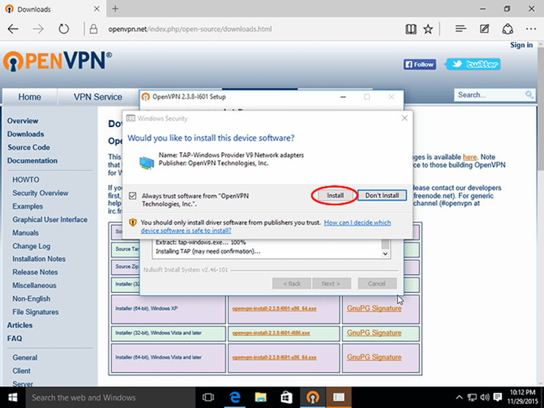Click the Don't Install button
The height and width of the screenshot is (408, 544).
pyautogui.click(x=381, y=195)
